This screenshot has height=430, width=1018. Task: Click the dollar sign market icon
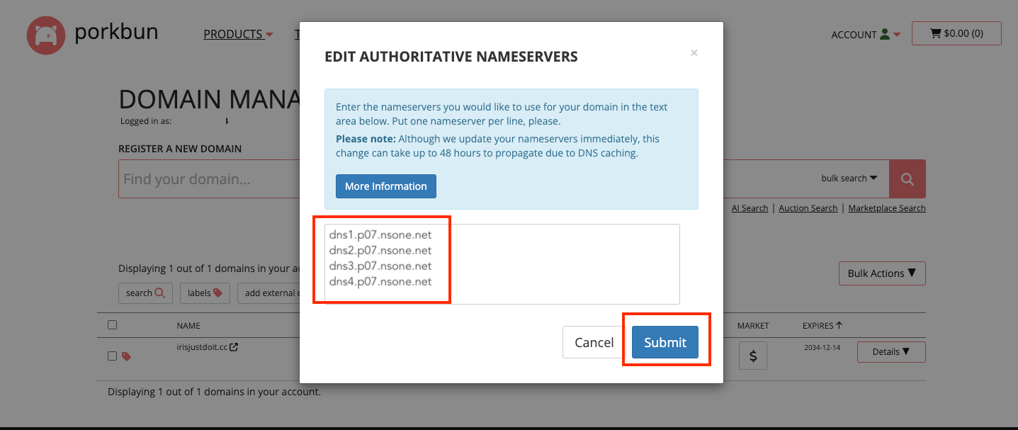[x=752, y=356]
